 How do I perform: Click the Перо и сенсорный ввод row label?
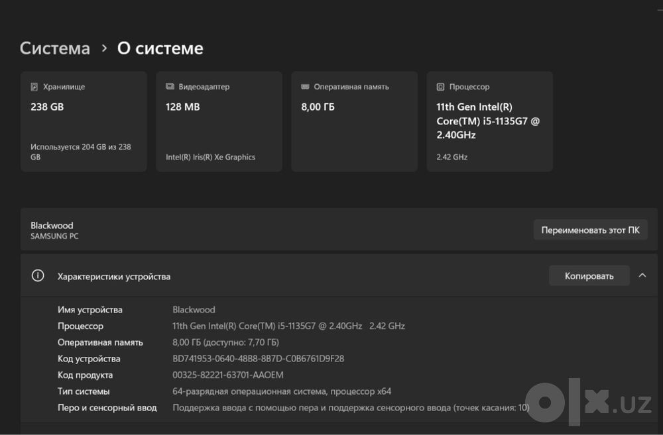click(107, 408)
